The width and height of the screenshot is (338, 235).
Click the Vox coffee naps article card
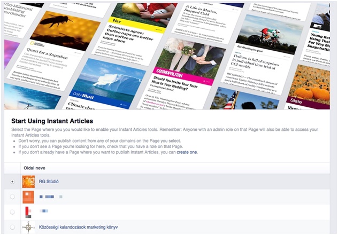tap(134, 34)
